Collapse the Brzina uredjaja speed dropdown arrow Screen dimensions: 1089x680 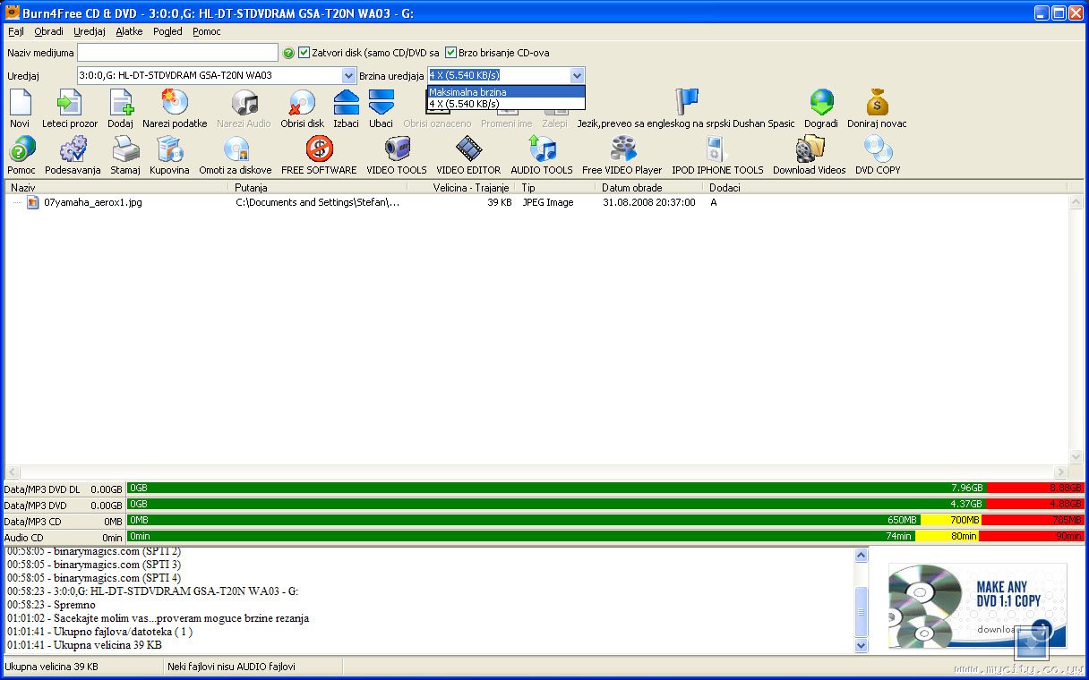(x=577, y=76)
